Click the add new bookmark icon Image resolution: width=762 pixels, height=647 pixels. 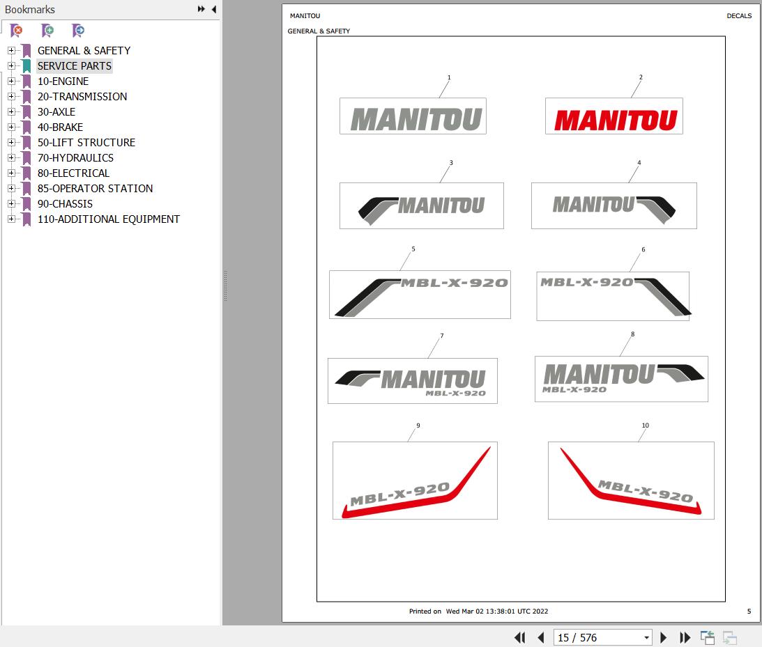[47, 31]
